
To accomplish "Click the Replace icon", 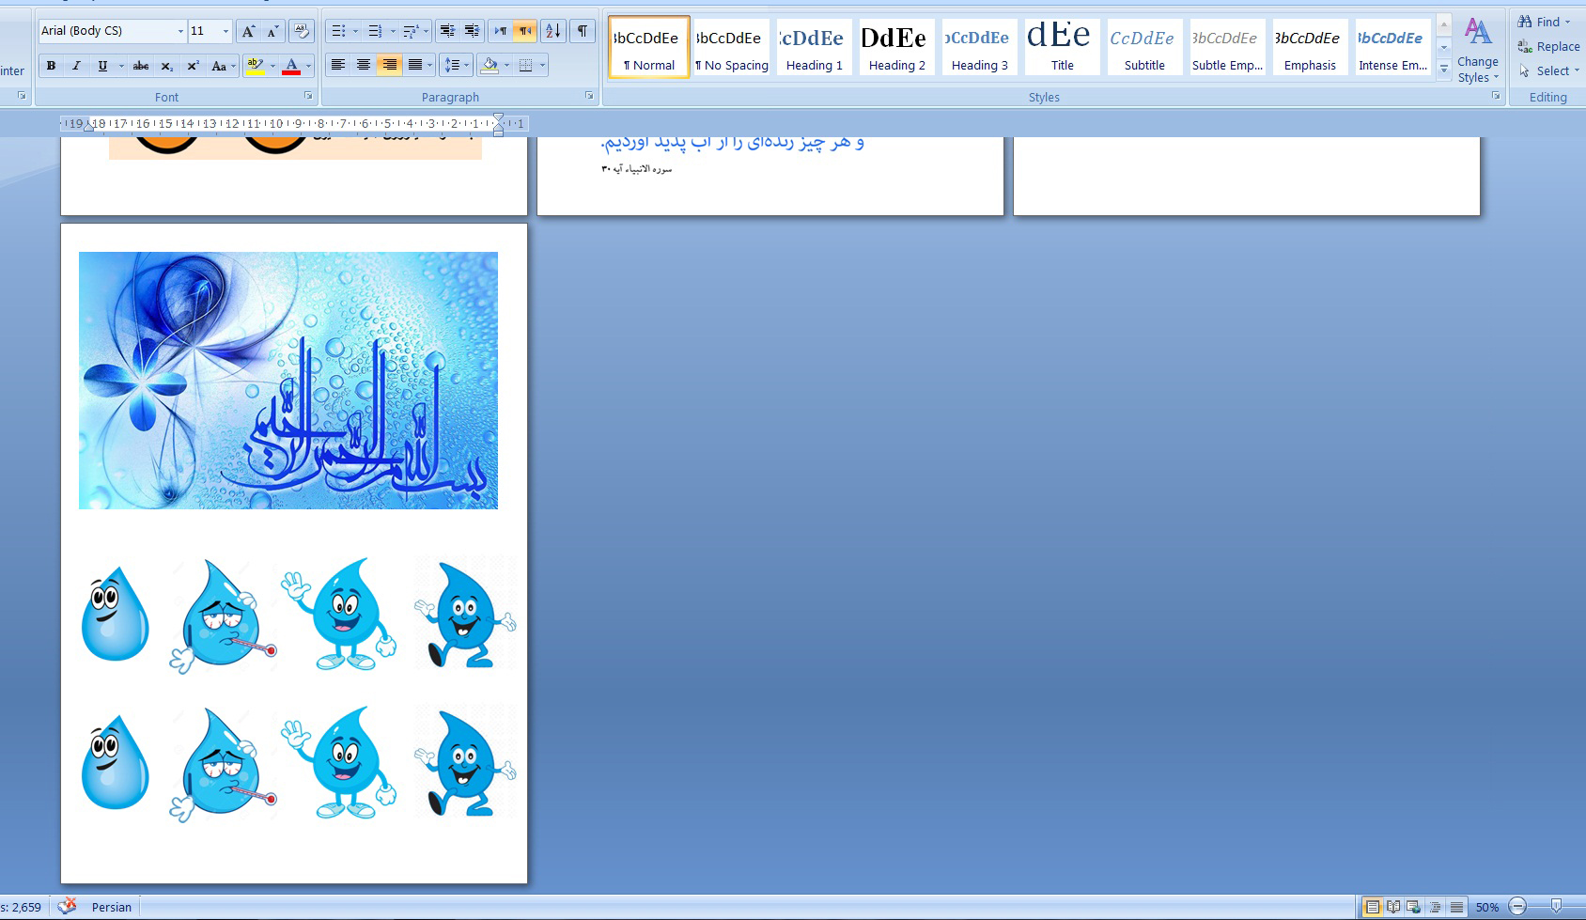I will (x=1525, y=46).
